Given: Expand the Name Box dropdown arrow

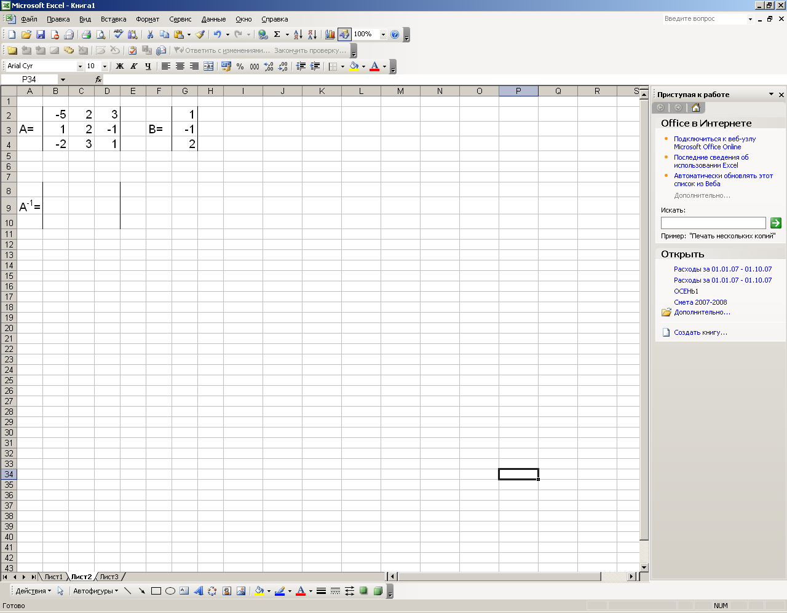Looking at the screenshot, I should tap(63, 79).
